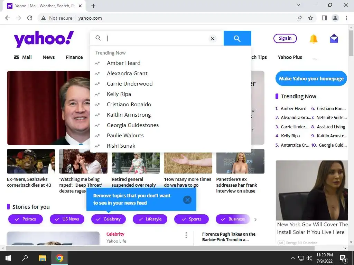Dismiss the Remove topics tooltip
This screenshot has width=354, height=265.
(187, 200)
